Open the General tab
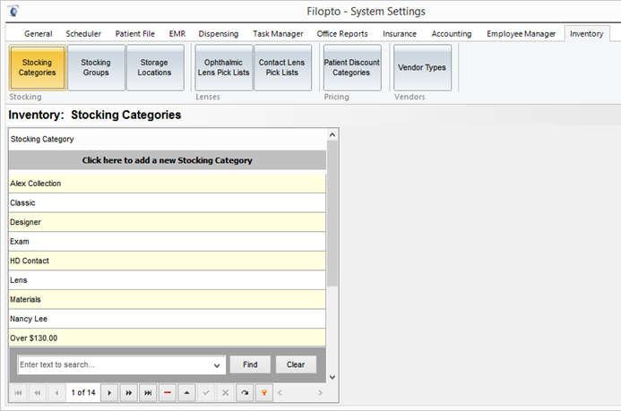The width and height of the screenshot is (621, 411). (x=38, y=34)
